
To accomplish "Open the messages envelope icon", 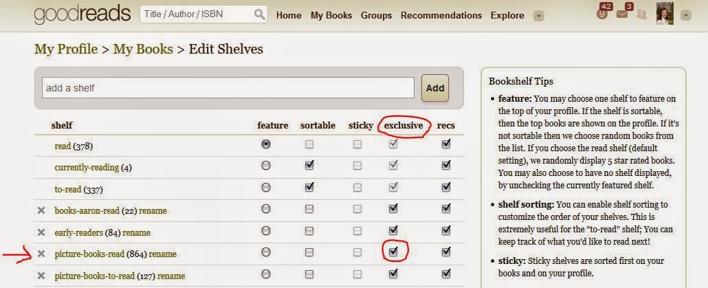I will pos(623,14).
